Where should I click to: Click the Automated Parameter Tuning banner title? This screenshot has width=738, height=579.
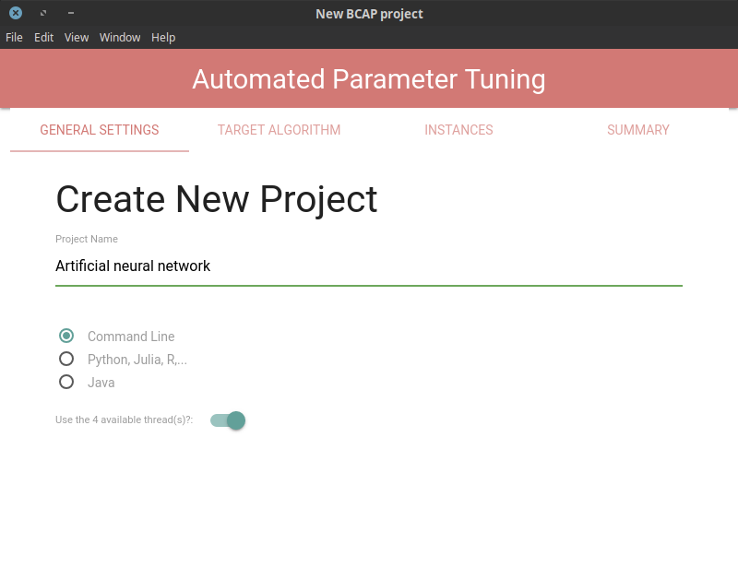click(369, 79)
